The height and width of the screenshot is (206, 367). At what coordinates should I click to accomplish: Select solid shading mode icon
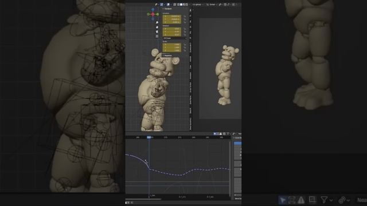tap(181, 5)
